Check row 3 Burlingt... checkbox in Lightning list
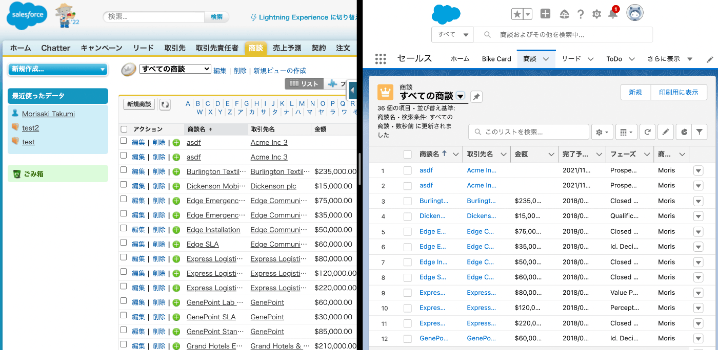 (x=408, y=201)
